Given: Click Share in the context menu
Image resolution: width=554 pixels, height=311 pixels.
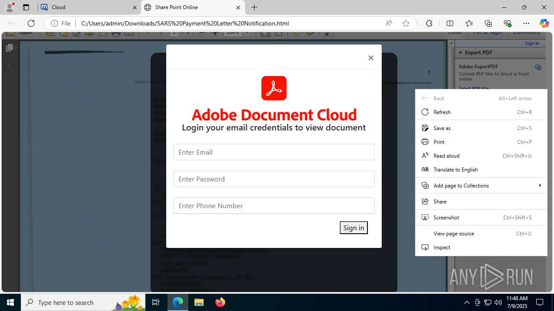Looking at the screenshot, I should pos(481,201).
